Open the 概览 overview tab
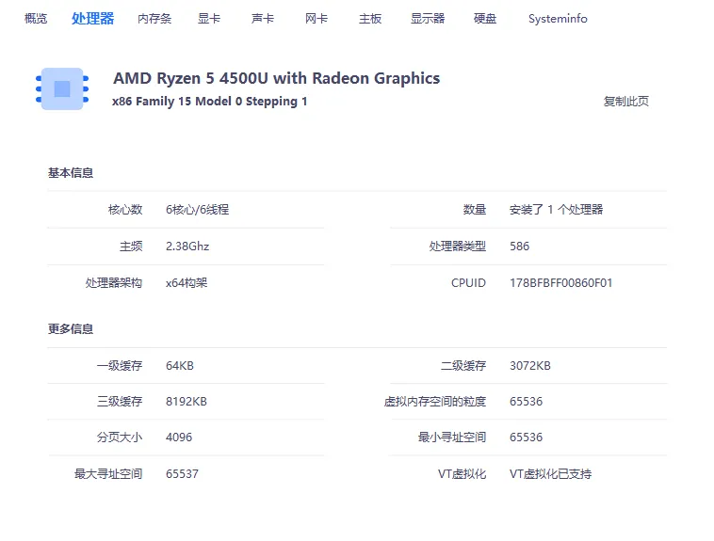Image resolution: width=714 pixels, height=541 pixels. pos(36,19)
